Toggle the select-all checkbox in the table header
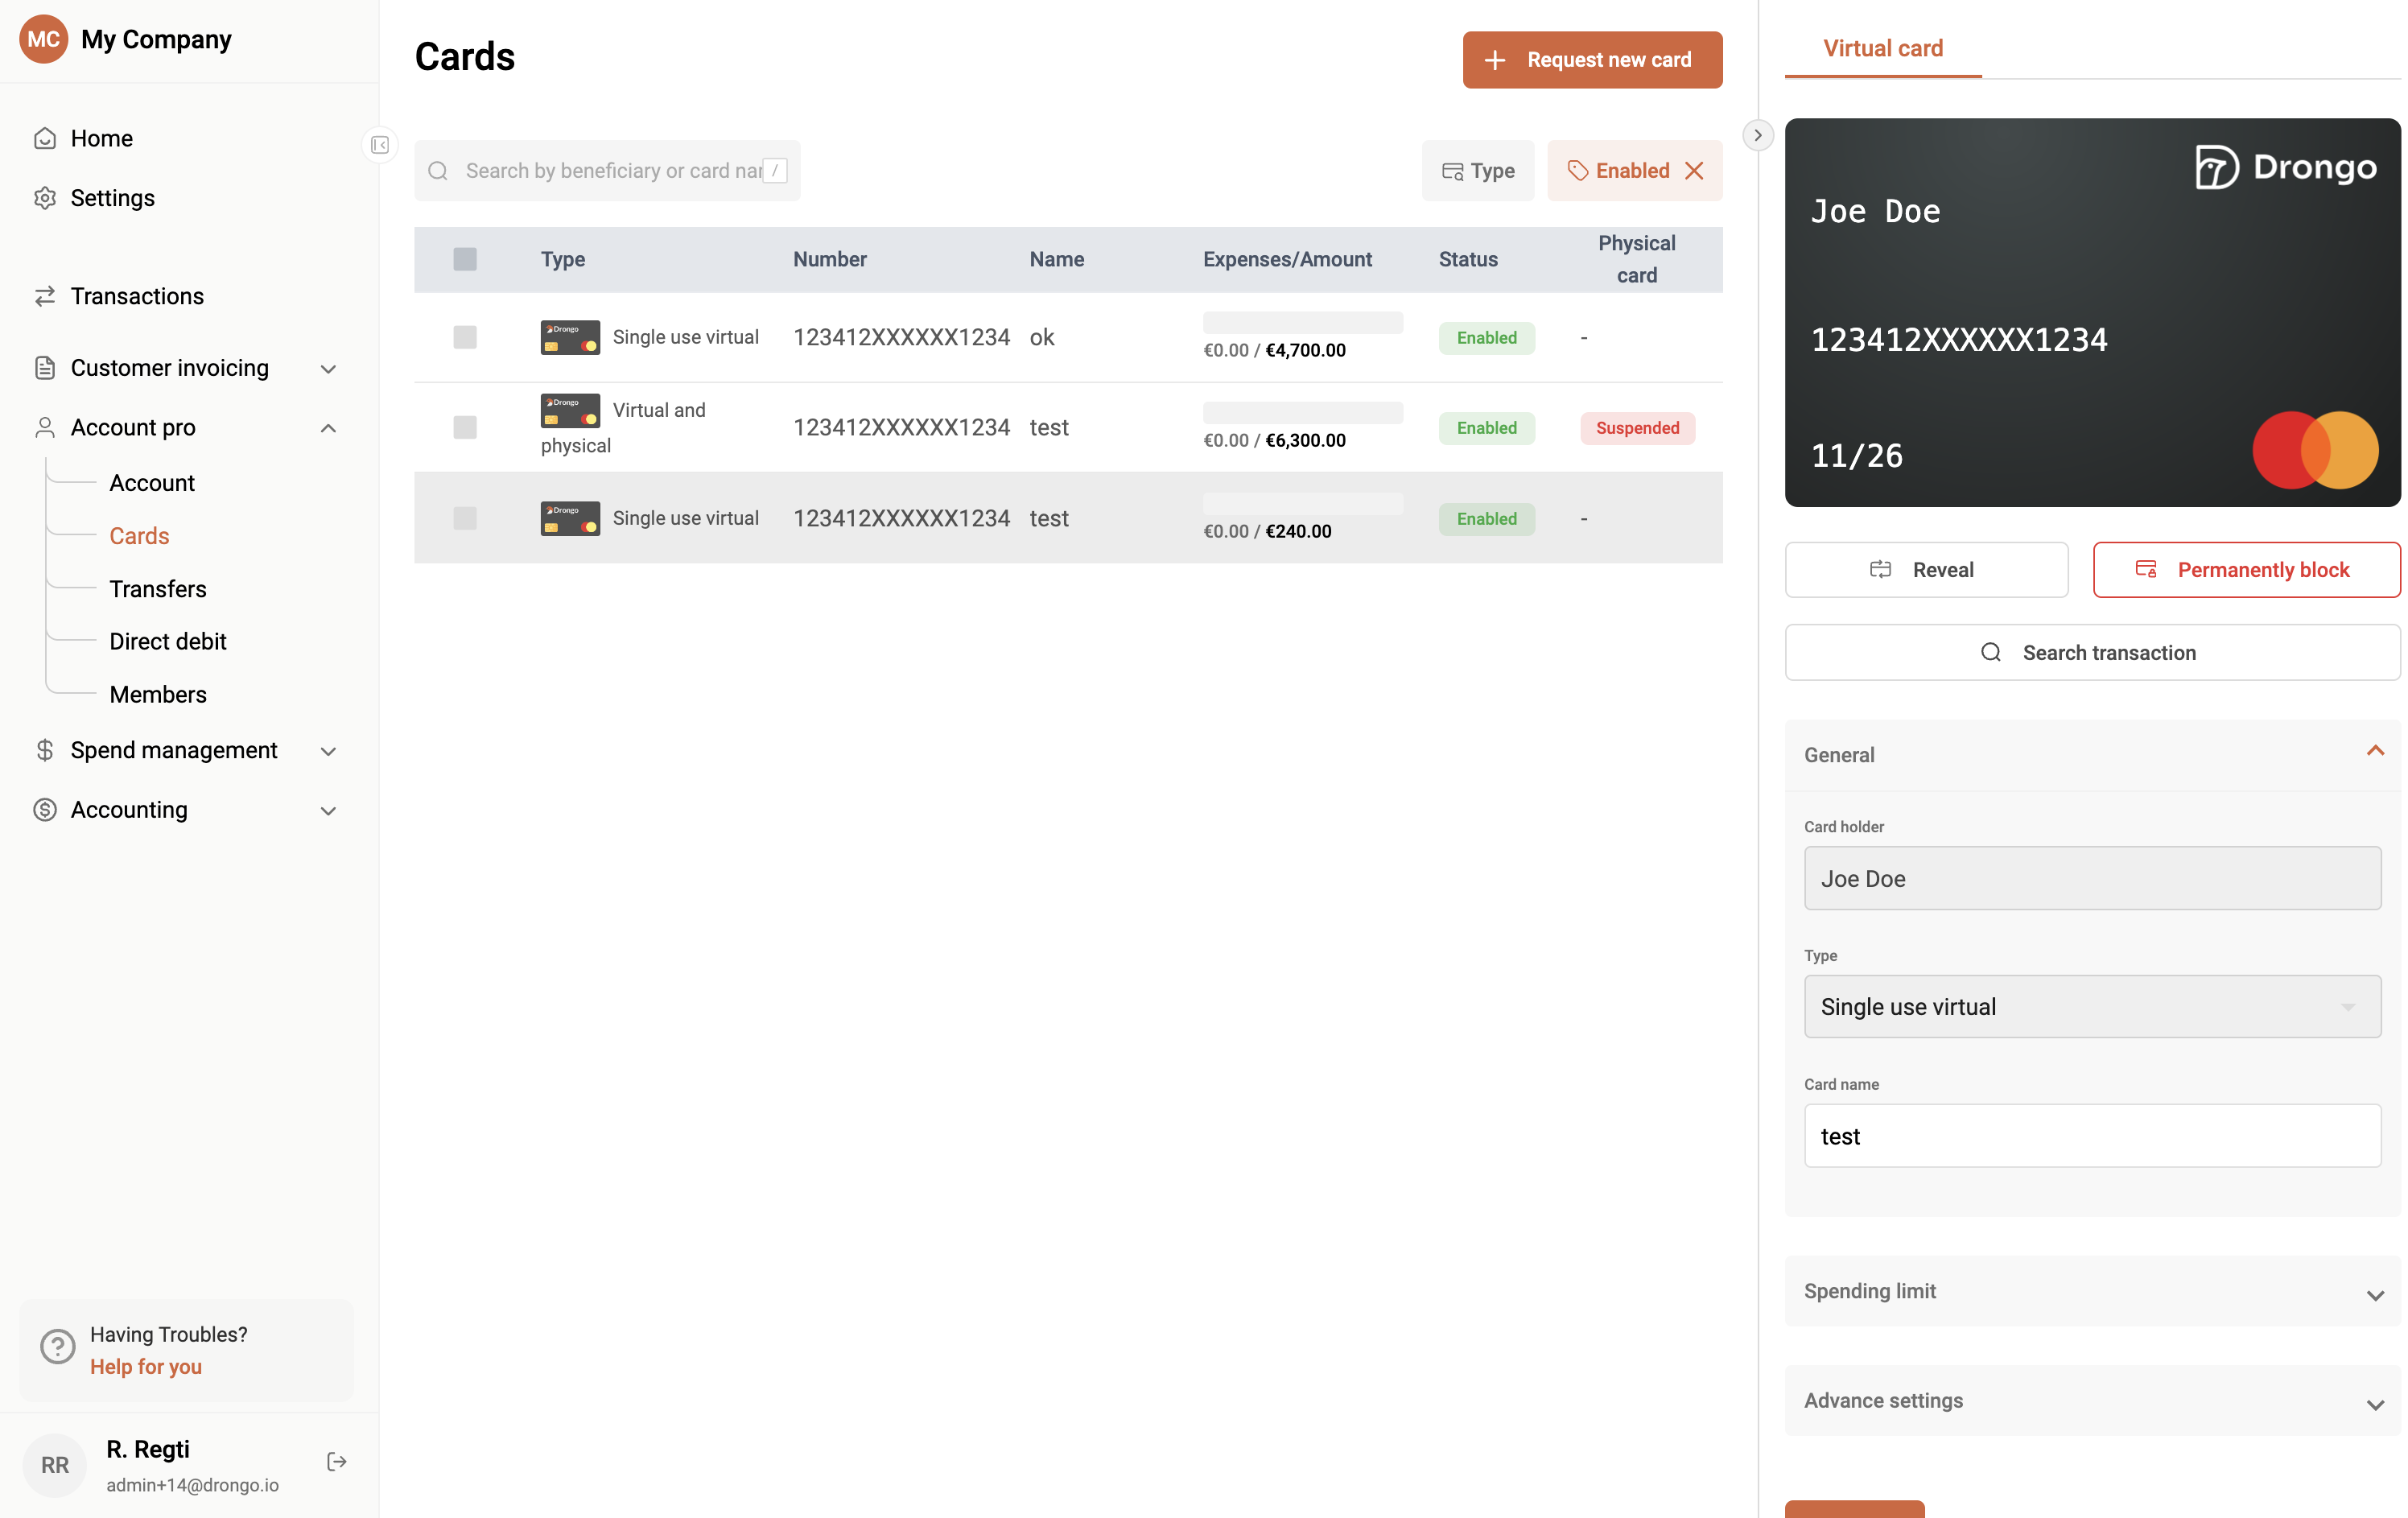 465,259
